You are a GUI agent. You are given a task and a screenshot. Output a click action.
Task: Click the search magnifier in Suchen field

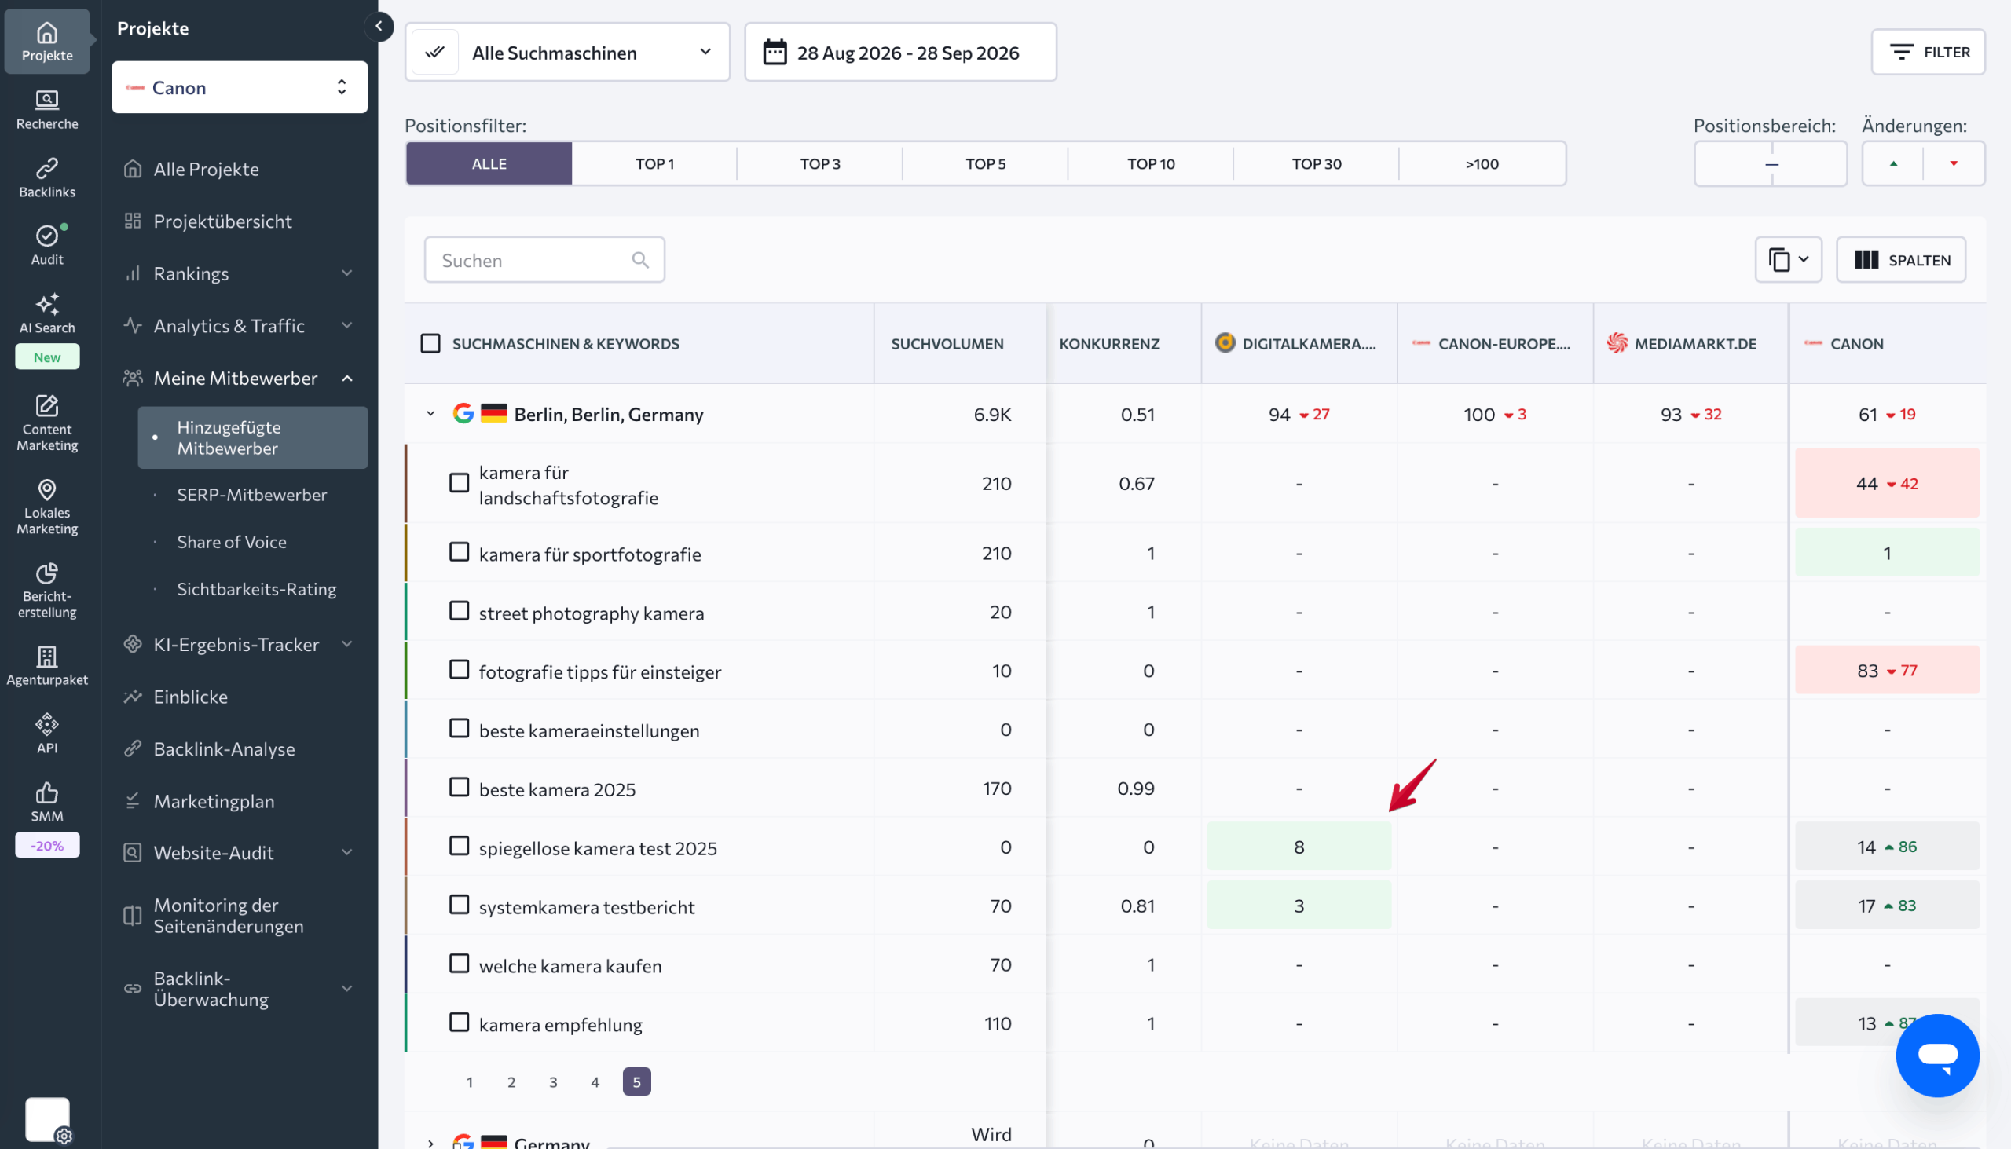coord(640,260)
